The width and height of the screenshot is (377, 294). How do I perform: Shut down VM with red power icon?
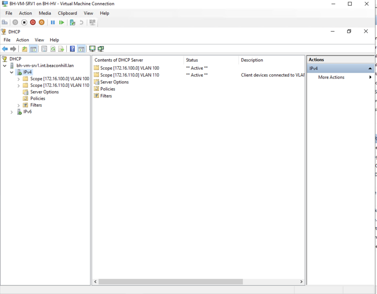(x=33, y=22)
